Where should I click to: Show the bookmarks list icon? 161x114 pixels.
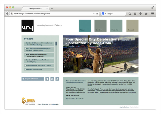[135, 14]
